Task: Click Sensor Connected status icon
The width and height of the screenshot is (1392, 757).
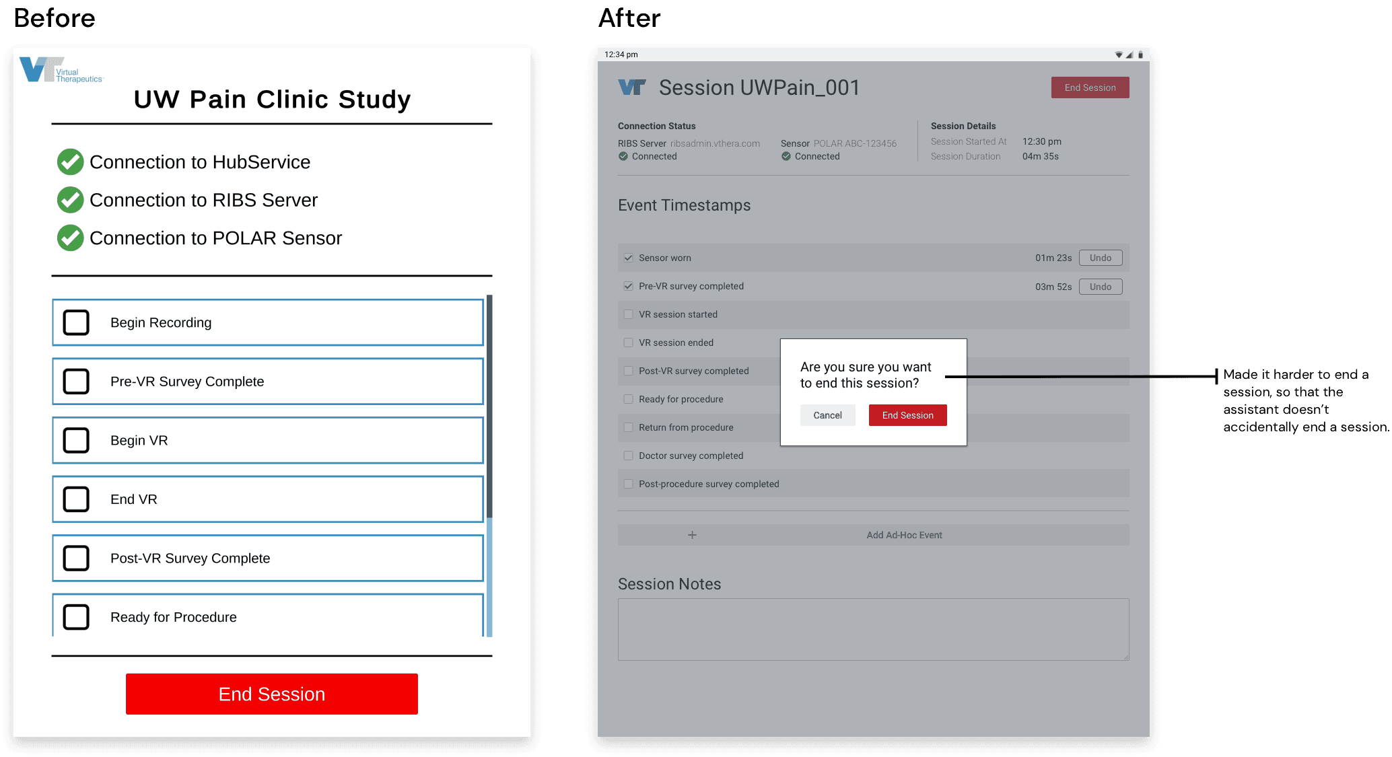Action: (x=786, y=156)
